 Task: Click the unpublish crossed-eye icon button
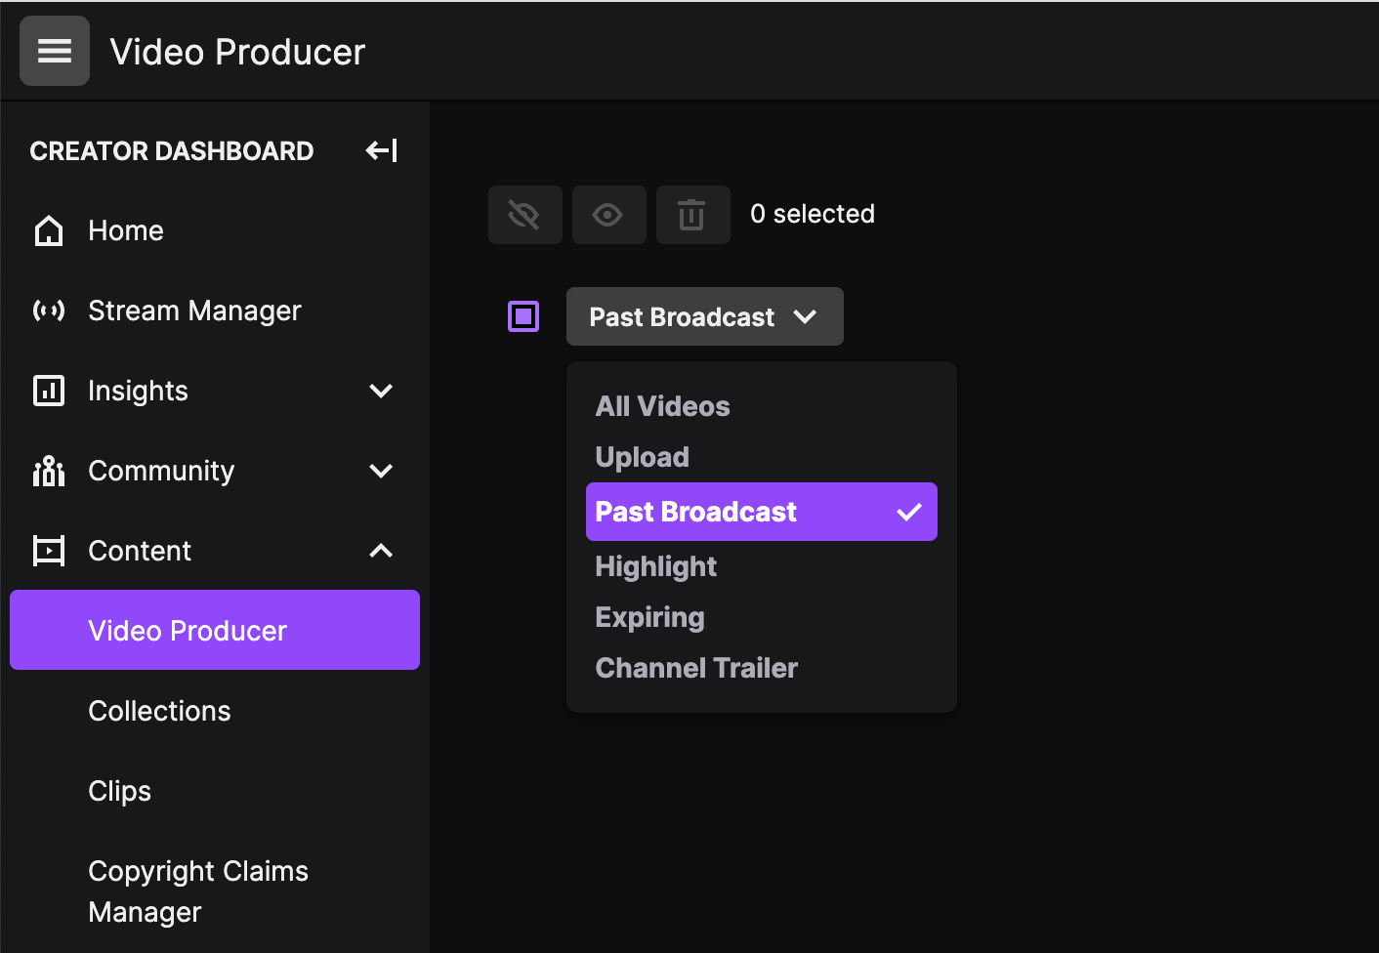(525, 215)
